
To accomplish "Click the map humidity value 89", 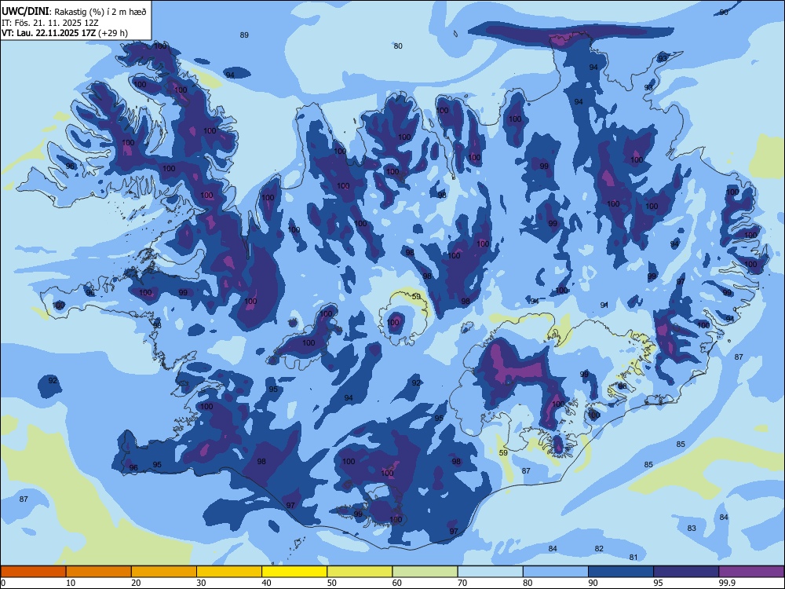I will coord(244,35).
